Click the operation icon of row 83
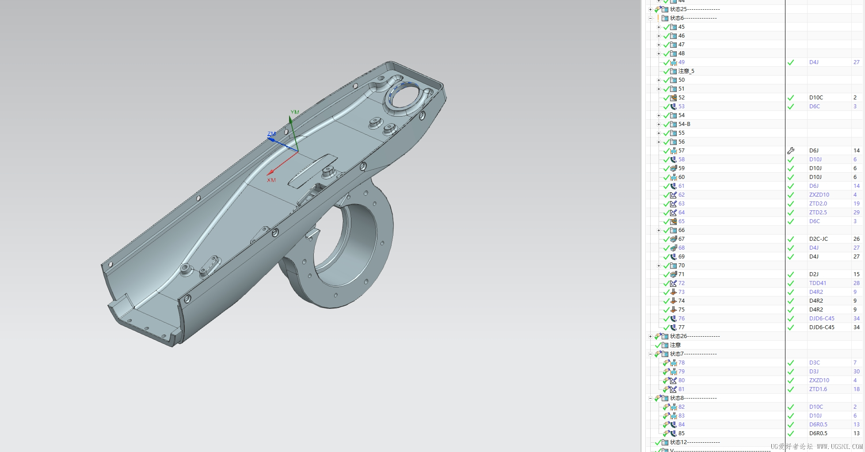Image resolution: width=865 pixels, height=452 pixels. tap(673, 416)
